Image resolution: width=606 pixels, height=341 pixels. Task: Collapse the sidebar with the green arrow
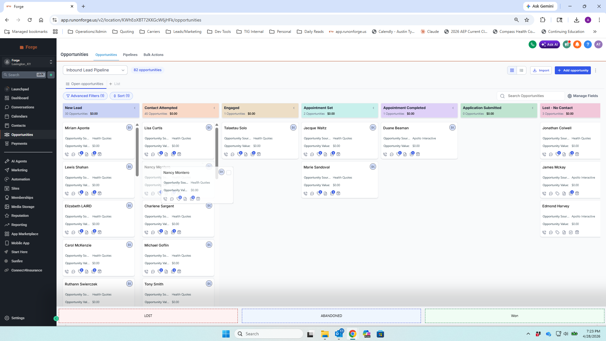[56, 319]
